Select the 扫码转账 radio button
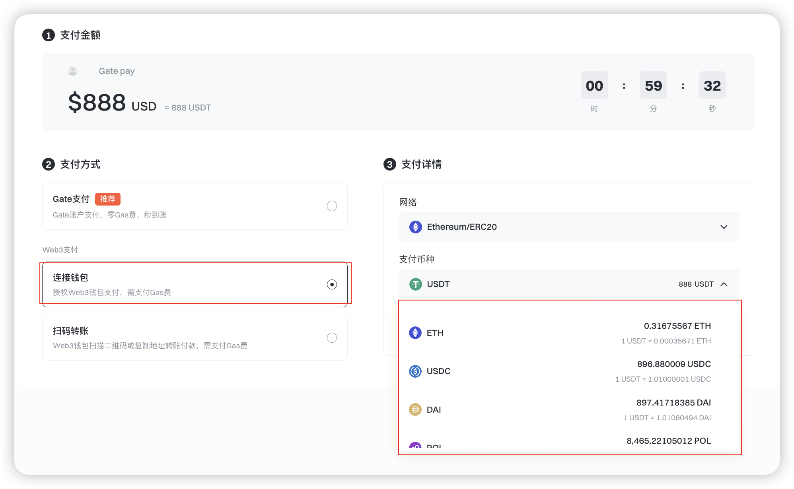The image size is (794, 489). coord(332,338)
